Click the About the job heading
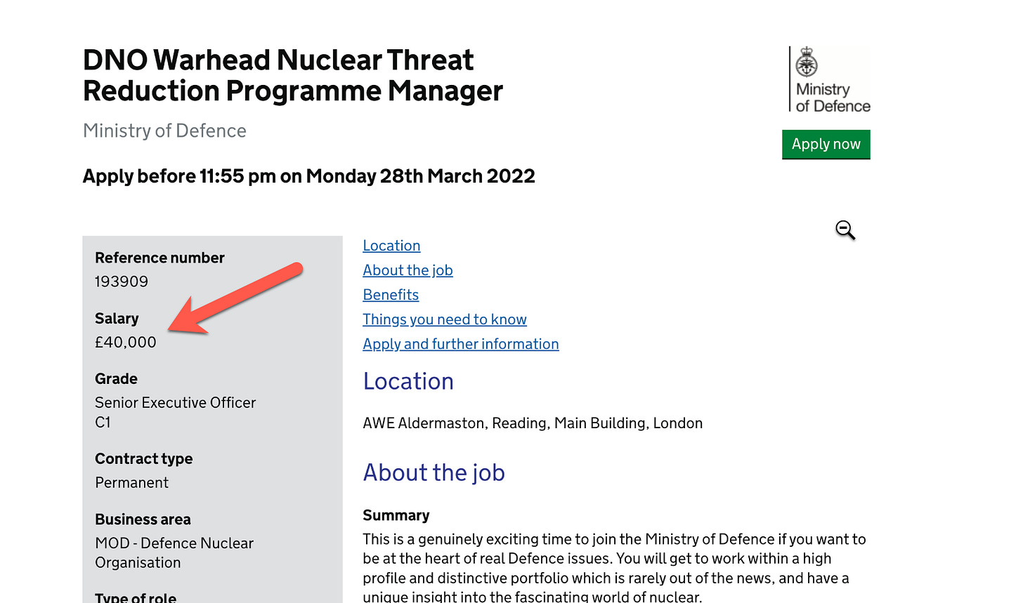Screen dimensions: 1023x603 (434, 472)
